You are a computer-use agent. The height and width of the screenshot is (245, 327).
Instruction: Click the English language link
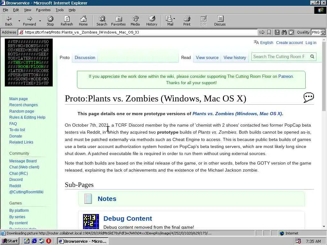pyautogui.click(x=267, y=43)
